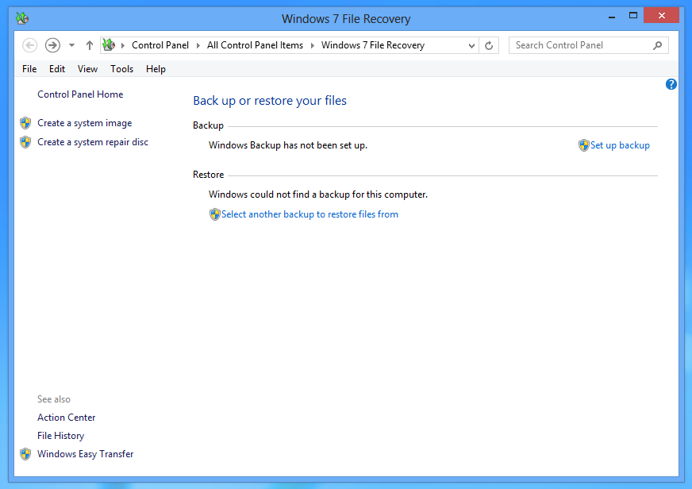
Task: Click shield icon beside Create a system image
Action: coord(25,123)
